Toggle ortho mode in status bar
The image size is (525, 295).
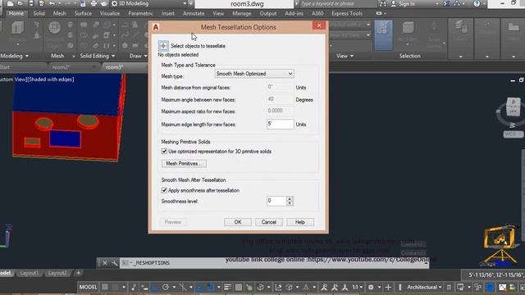point(155,287)
